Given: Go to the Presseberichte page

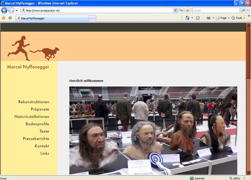Looking at the screenshot, I should (x=36, y=139).
